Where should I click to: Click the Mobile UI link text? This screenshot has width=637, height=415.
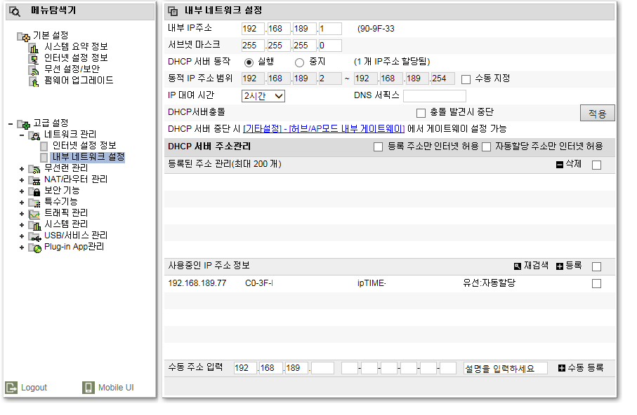pyautogui.click(x=116, y=388)
